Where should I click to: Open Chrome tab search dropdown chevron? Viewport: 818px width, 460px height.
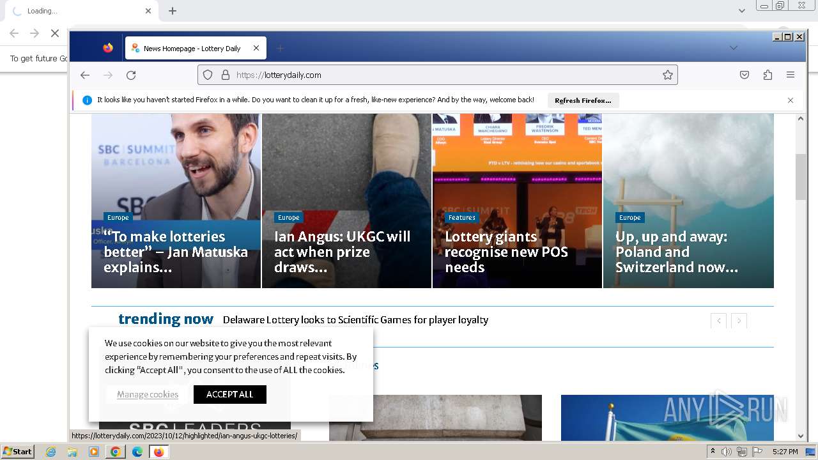[742, 10]
